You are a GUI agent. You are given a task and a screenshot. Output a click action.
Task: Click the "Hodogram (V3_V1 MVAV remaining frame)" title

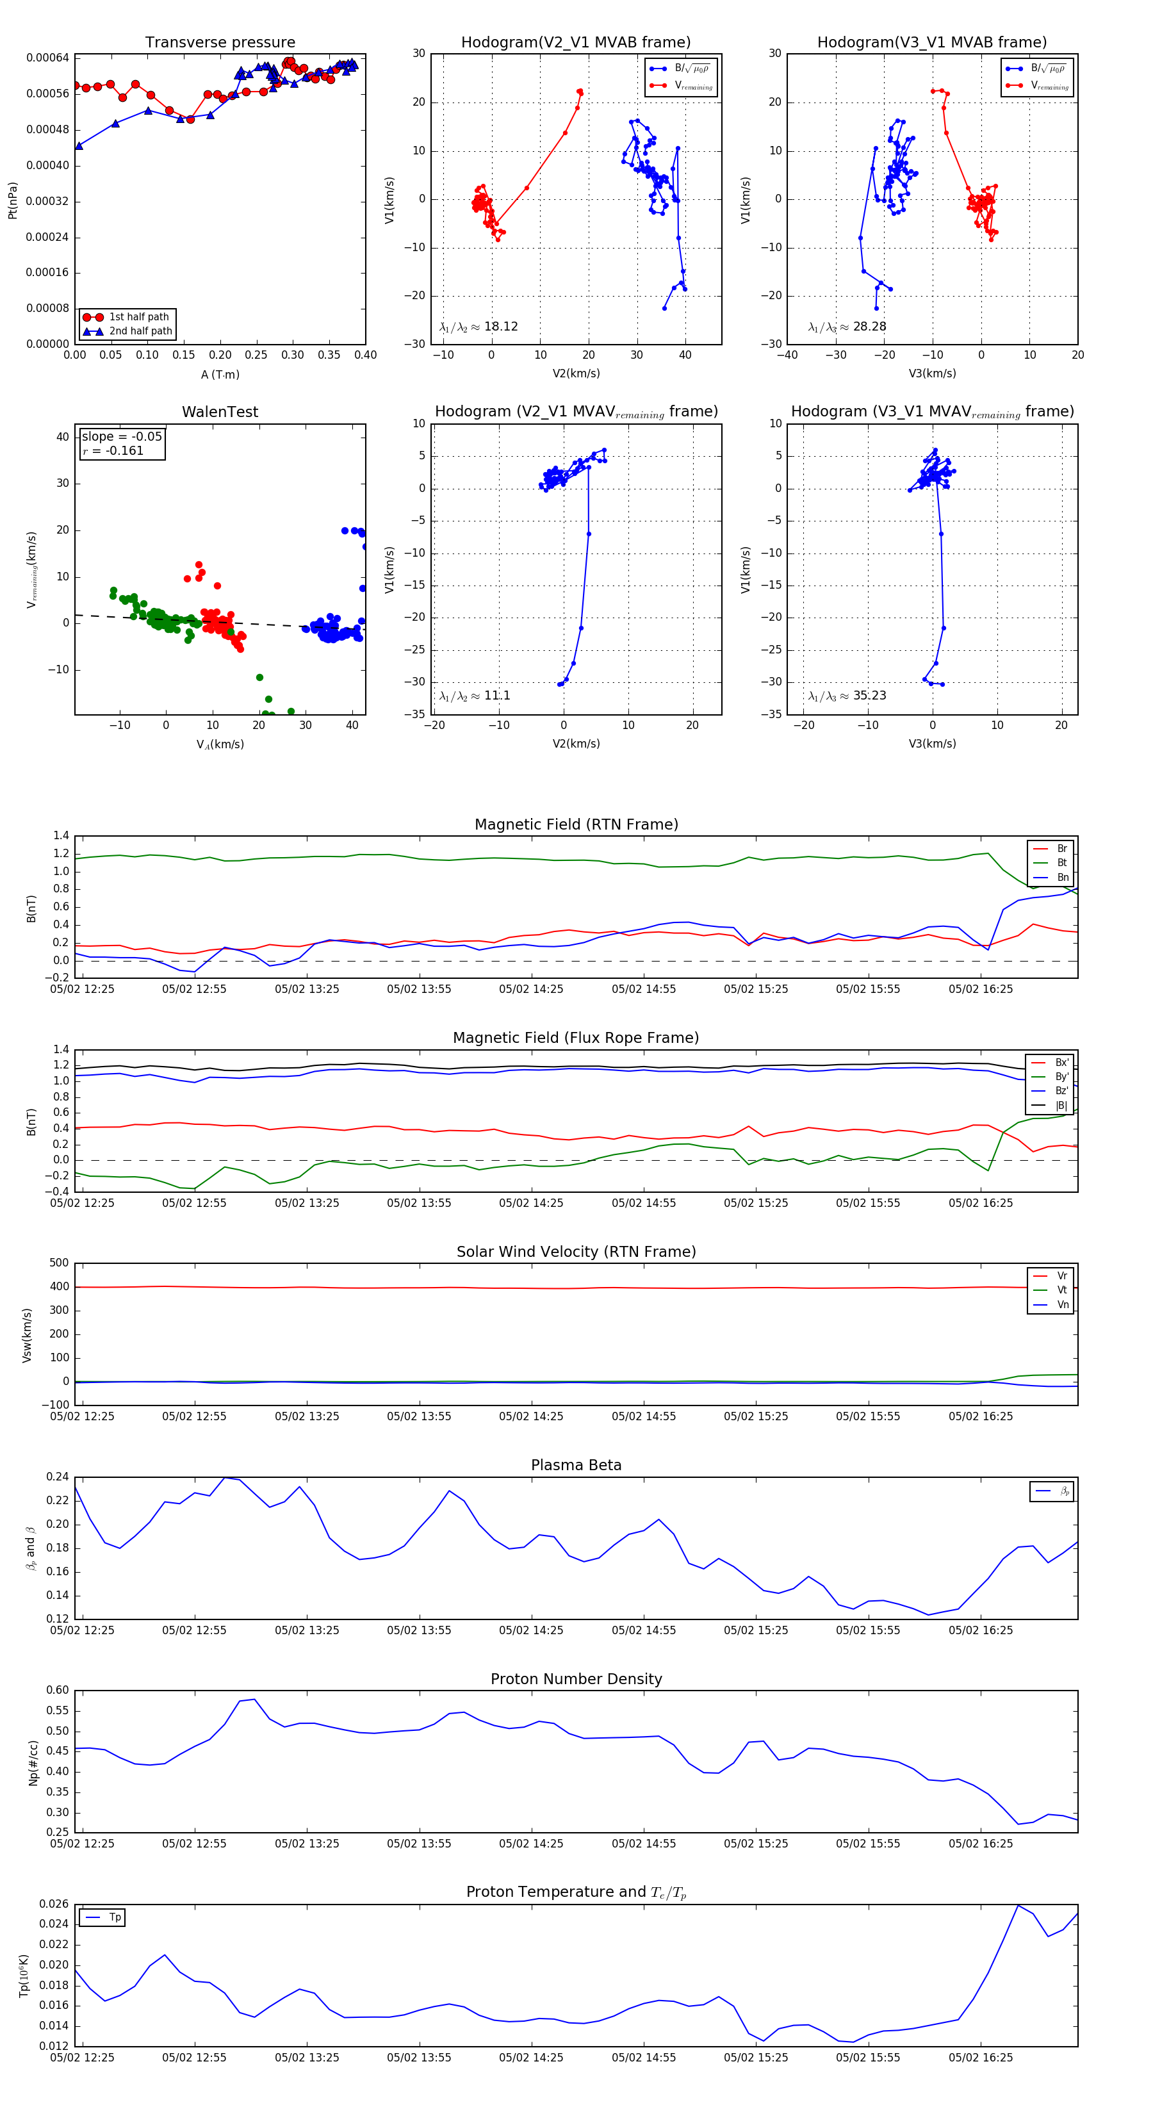click(x=932, y=412)
